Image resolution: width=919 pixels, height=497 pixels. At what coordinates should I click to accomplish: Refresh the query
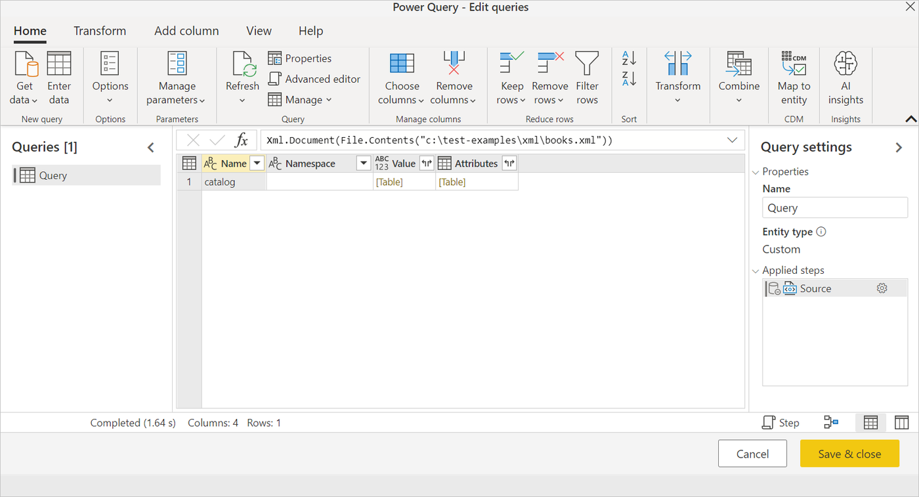[x=242, y=77]
